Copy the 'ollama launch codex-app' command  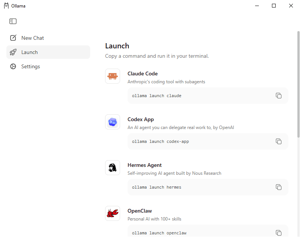[278, 141]
